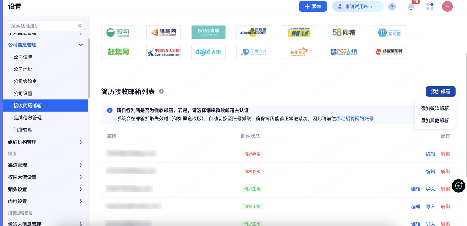This screenshot has height=226, width=467.
Task: Select the 中国汽车人才网 Carjob logo
Action: click(x=163, y=52)
